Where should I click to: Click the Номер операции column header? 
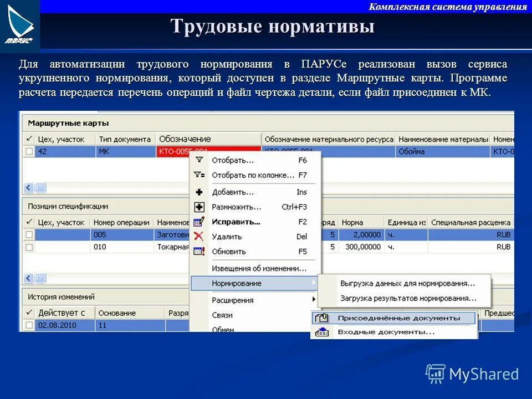pyautogui.click(x=121, y=222)
